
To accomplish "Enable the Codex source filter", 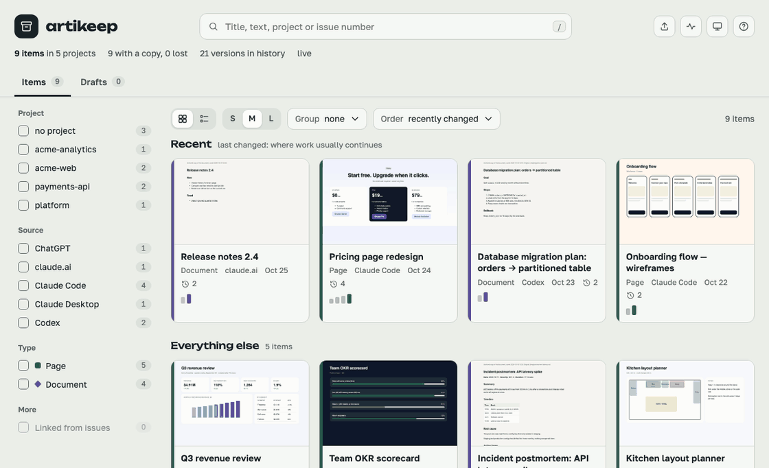I will coord(23,323).
